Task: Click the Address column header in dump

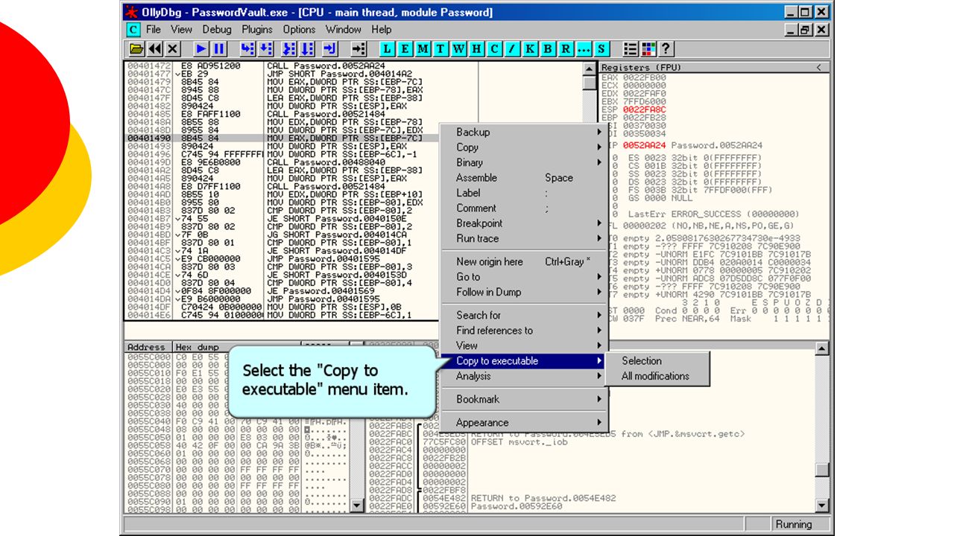Action: [148, 347]
